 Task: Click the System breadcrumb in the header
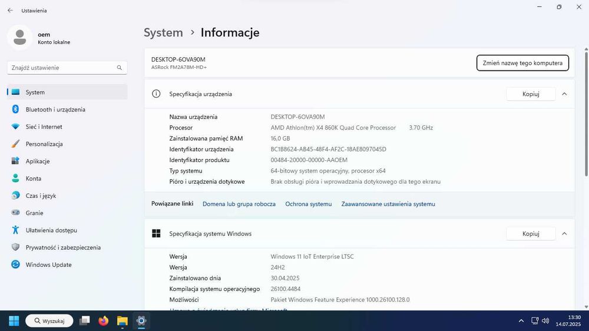[163, 32]
